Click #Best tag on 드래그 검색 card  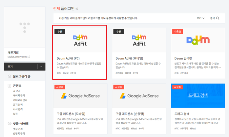coord(193,129)
